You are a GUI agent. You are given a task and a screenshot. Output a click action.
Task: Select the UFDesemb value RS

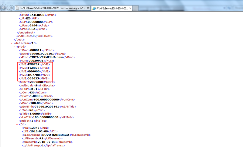[x=41, y=138]
